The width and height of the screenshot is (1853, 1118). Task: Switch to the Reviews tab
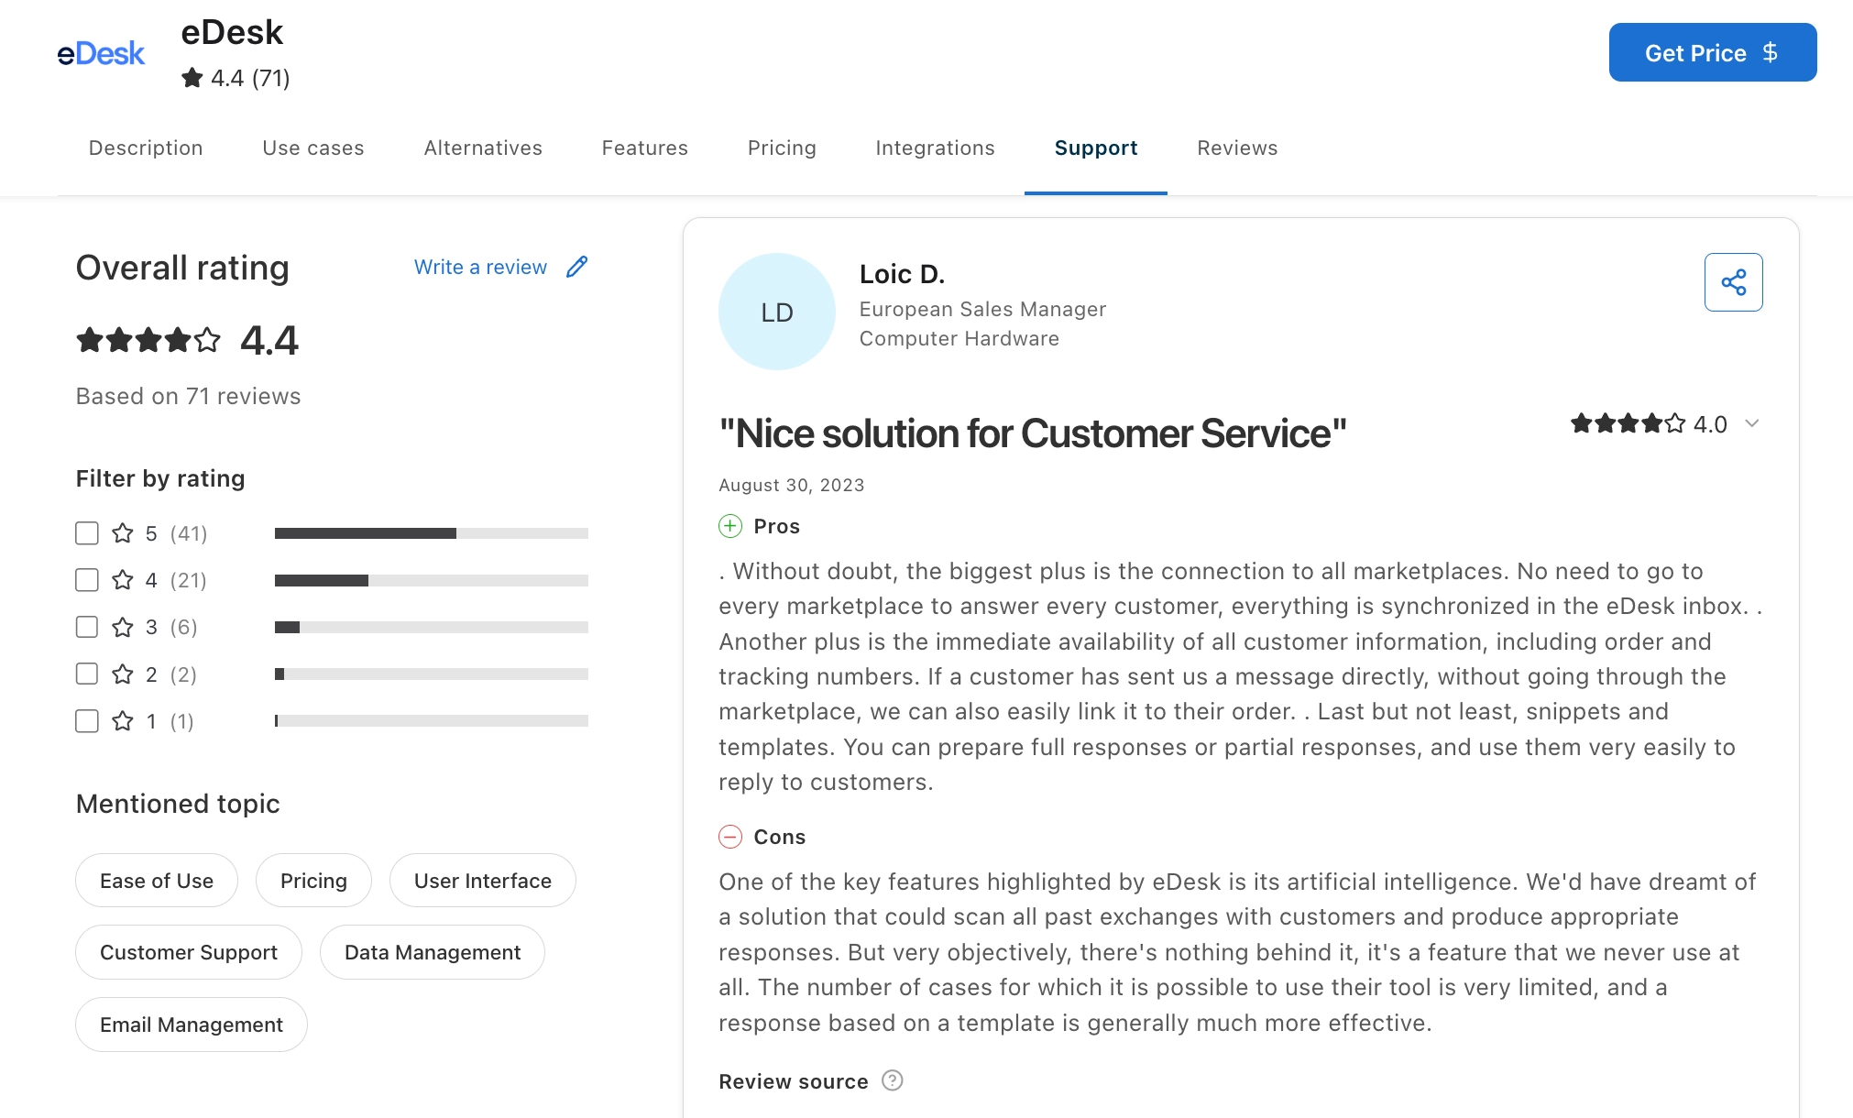click(1236, 148)
